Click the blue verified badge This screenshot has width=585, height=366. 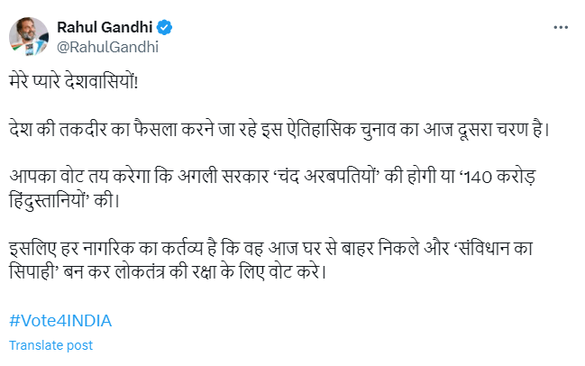[x=166, y=27]
